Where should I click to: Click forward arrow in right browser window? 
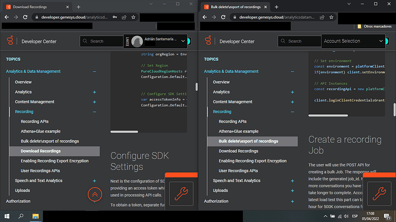coord(213,17)
